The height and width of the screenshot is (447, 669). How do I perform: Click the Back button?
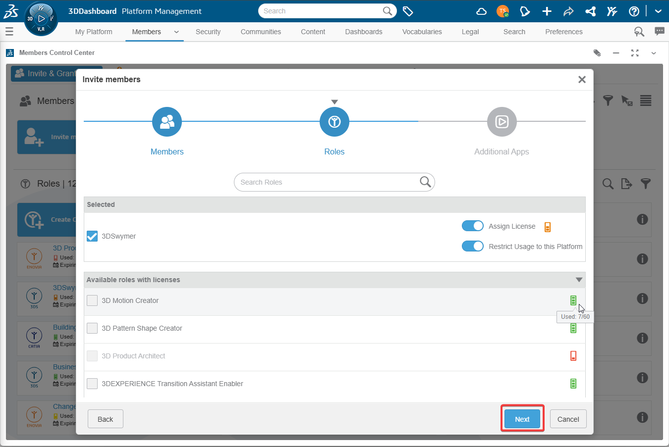tap(106, 419)
